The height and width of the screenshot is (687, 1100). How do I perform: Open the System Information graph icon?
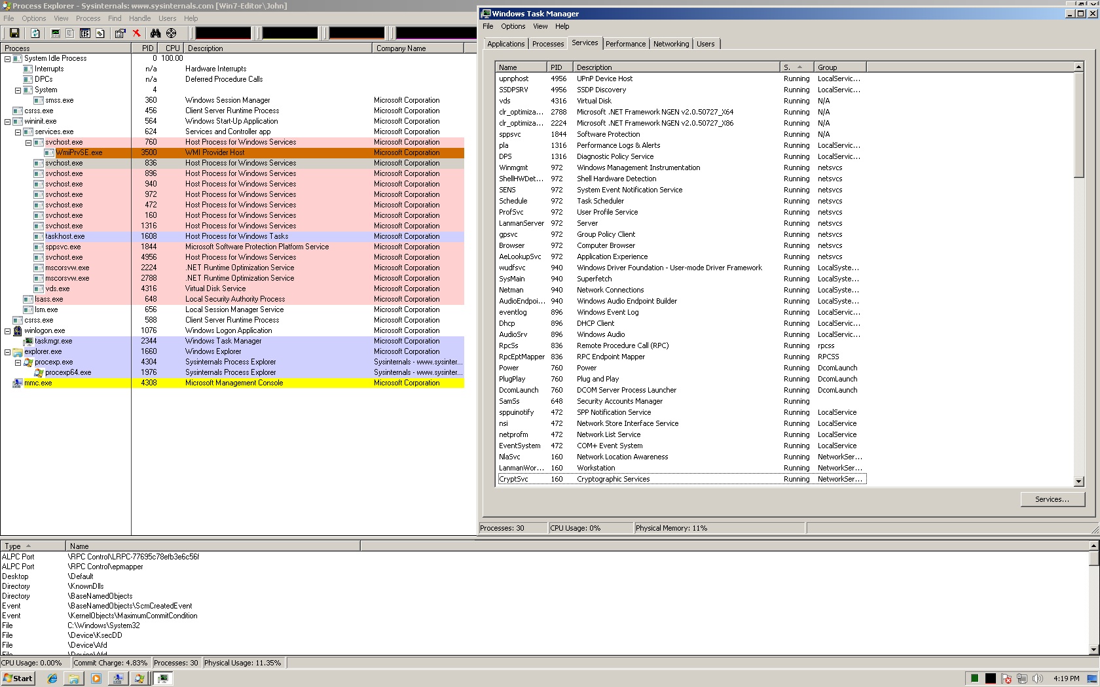(56, 33)
